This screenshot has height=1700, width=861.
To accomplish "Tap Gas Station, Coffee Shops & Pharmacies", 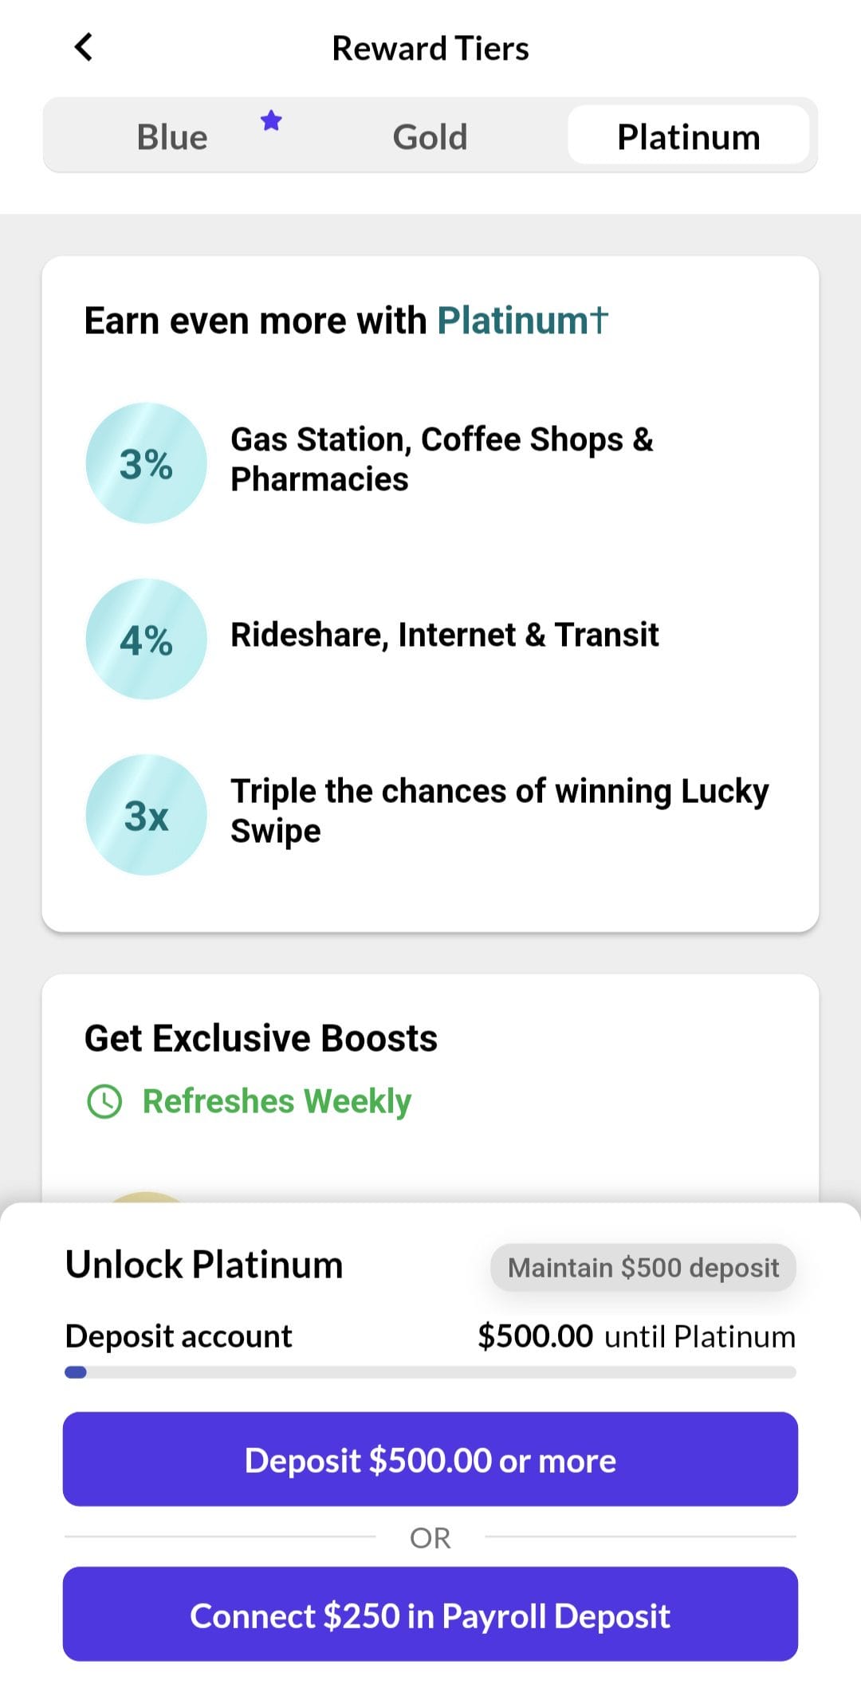I will (x=441, y=459).
